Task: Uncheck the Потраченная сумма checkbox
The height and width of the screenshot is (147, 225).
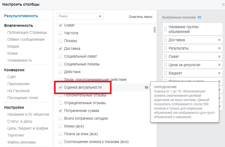Action: tap(60, 110)
